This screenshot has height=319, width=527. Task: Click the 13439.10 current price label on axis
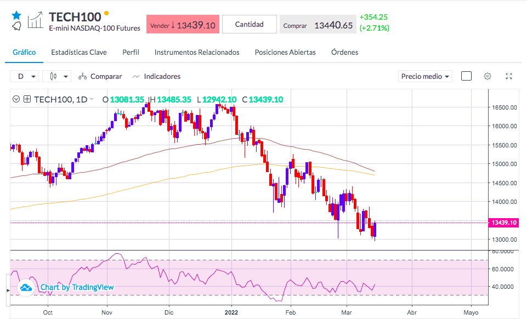(503, 223)
